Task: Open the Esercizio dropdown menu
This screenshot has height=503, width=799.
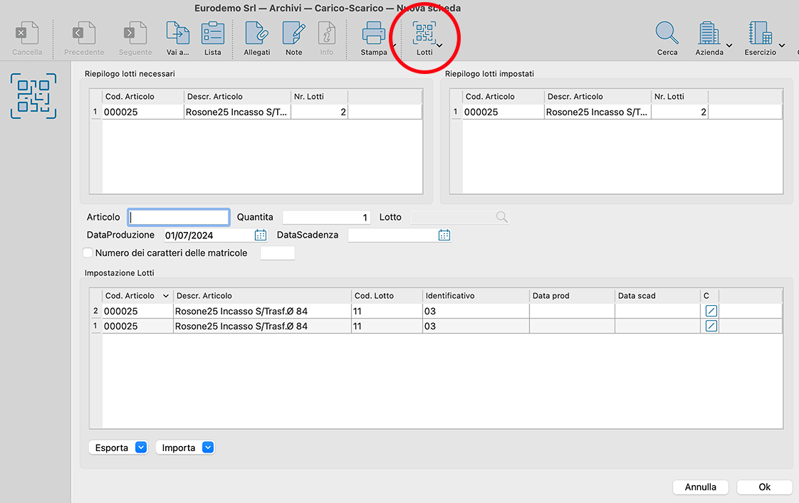Action: tap(781, 45)
